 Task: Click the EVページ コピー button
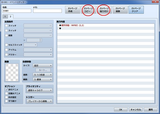pos(88,10)
